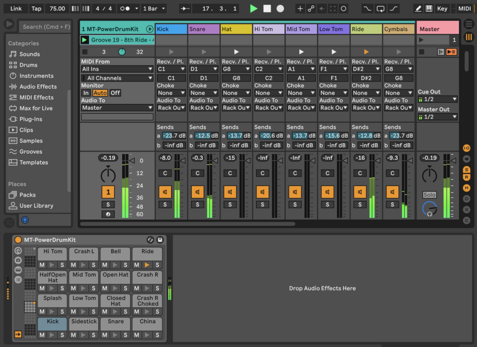Open the Snare Choke None dropdown

click(x=204, y=93)
